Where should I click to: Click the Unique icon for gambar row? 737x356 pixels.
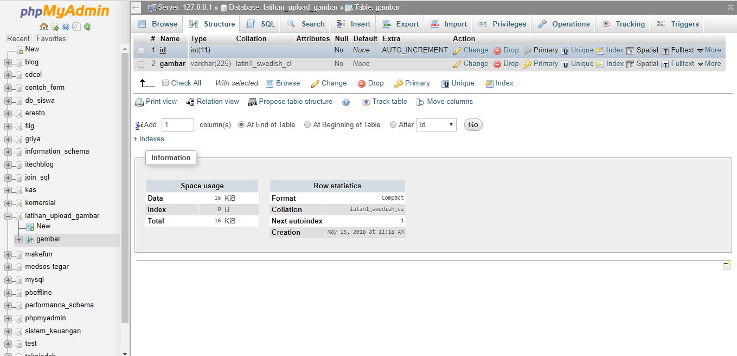tap(565, 64)
